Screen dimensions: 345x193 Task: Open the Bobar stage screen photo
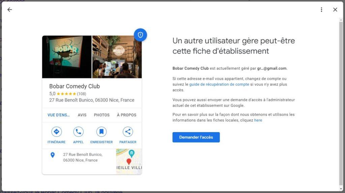67,57
